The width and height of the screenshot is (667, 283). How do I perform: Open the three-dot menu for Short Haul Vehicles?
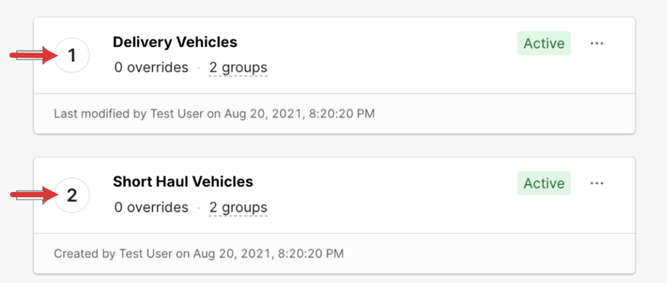pos(597,183)
